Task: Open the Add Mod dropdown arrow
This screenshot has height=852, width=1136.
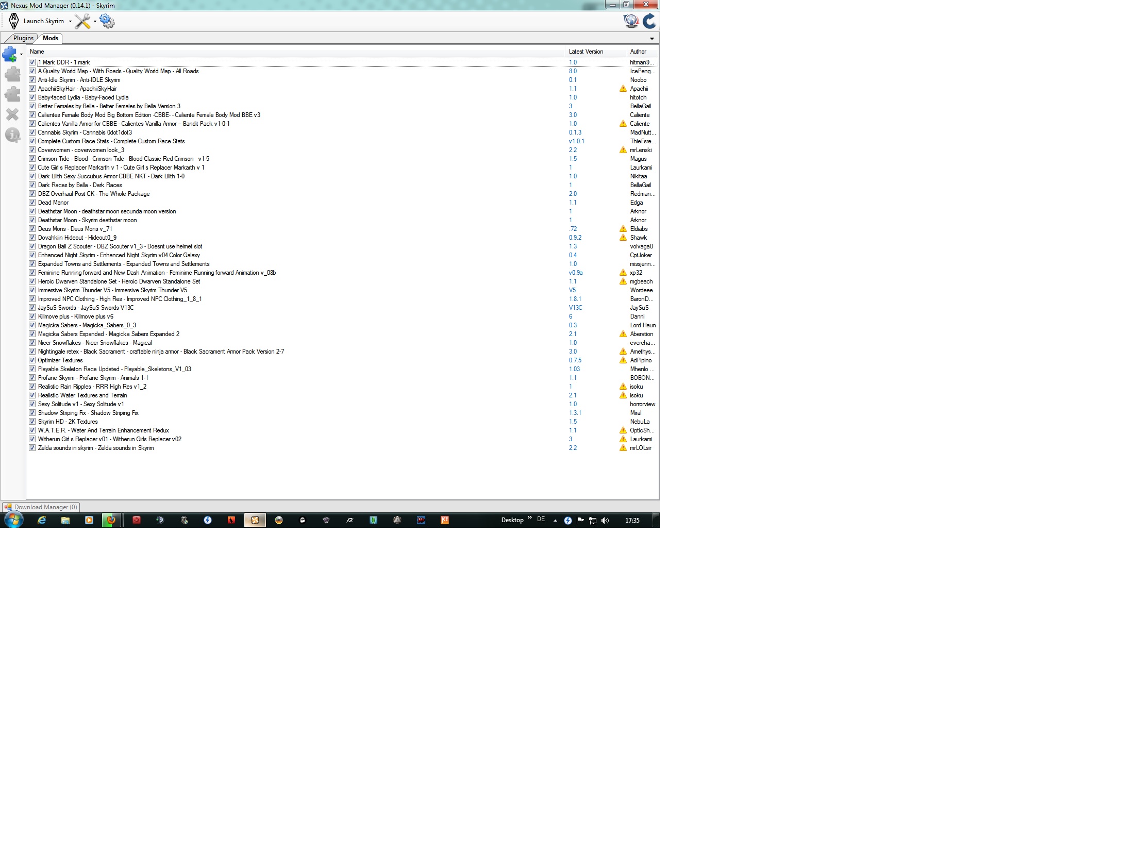Action: pos(21,54)
